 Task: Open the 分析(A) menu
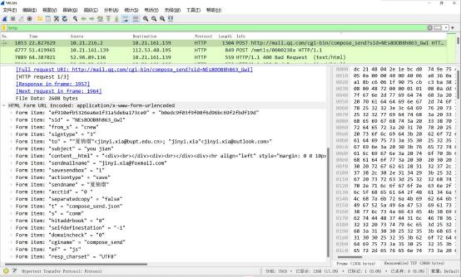pyautogui.click(x=111, y=10)
